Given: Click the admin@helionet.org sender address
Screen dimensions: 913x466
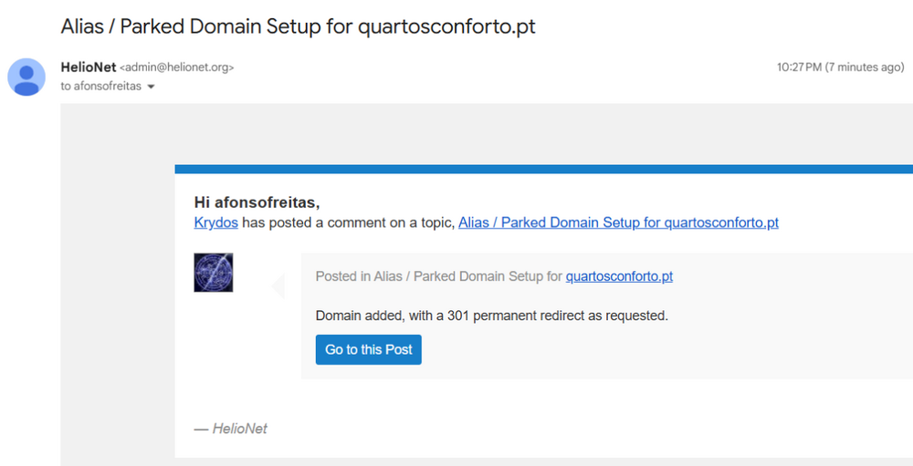Looking at the screenshot, I should (x=177, y=67).
